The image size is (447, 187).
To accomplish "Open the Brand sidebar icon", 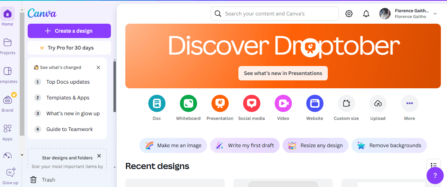I will (x=7, y=100).
